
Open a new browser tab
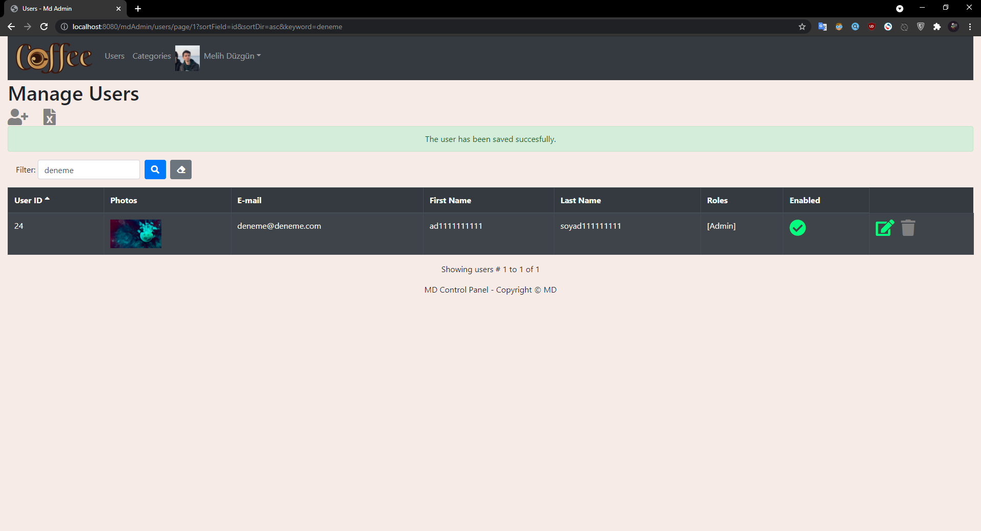point(138,9)
